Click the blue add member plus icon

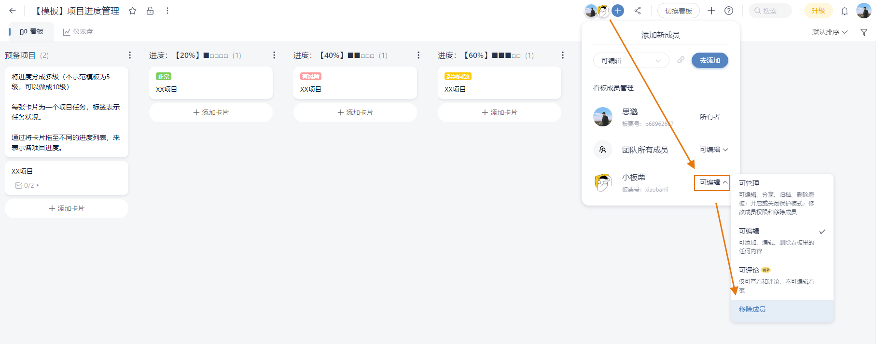point(618,11)
